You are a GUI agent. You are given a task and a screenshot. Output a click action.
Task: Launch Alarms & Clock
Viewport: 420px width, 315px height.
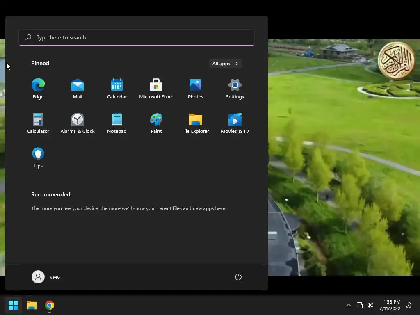78,123
